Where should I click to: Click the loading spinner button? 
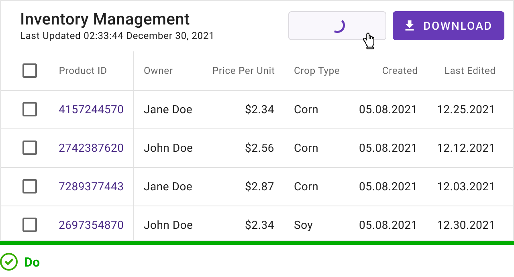click(x=337, y=26)
